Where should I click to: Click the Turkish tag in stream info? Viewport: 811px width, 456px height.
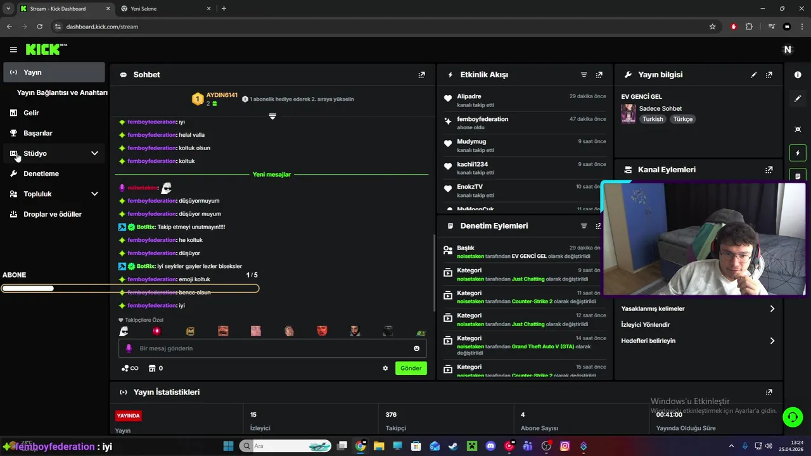(x=653, y=119)
